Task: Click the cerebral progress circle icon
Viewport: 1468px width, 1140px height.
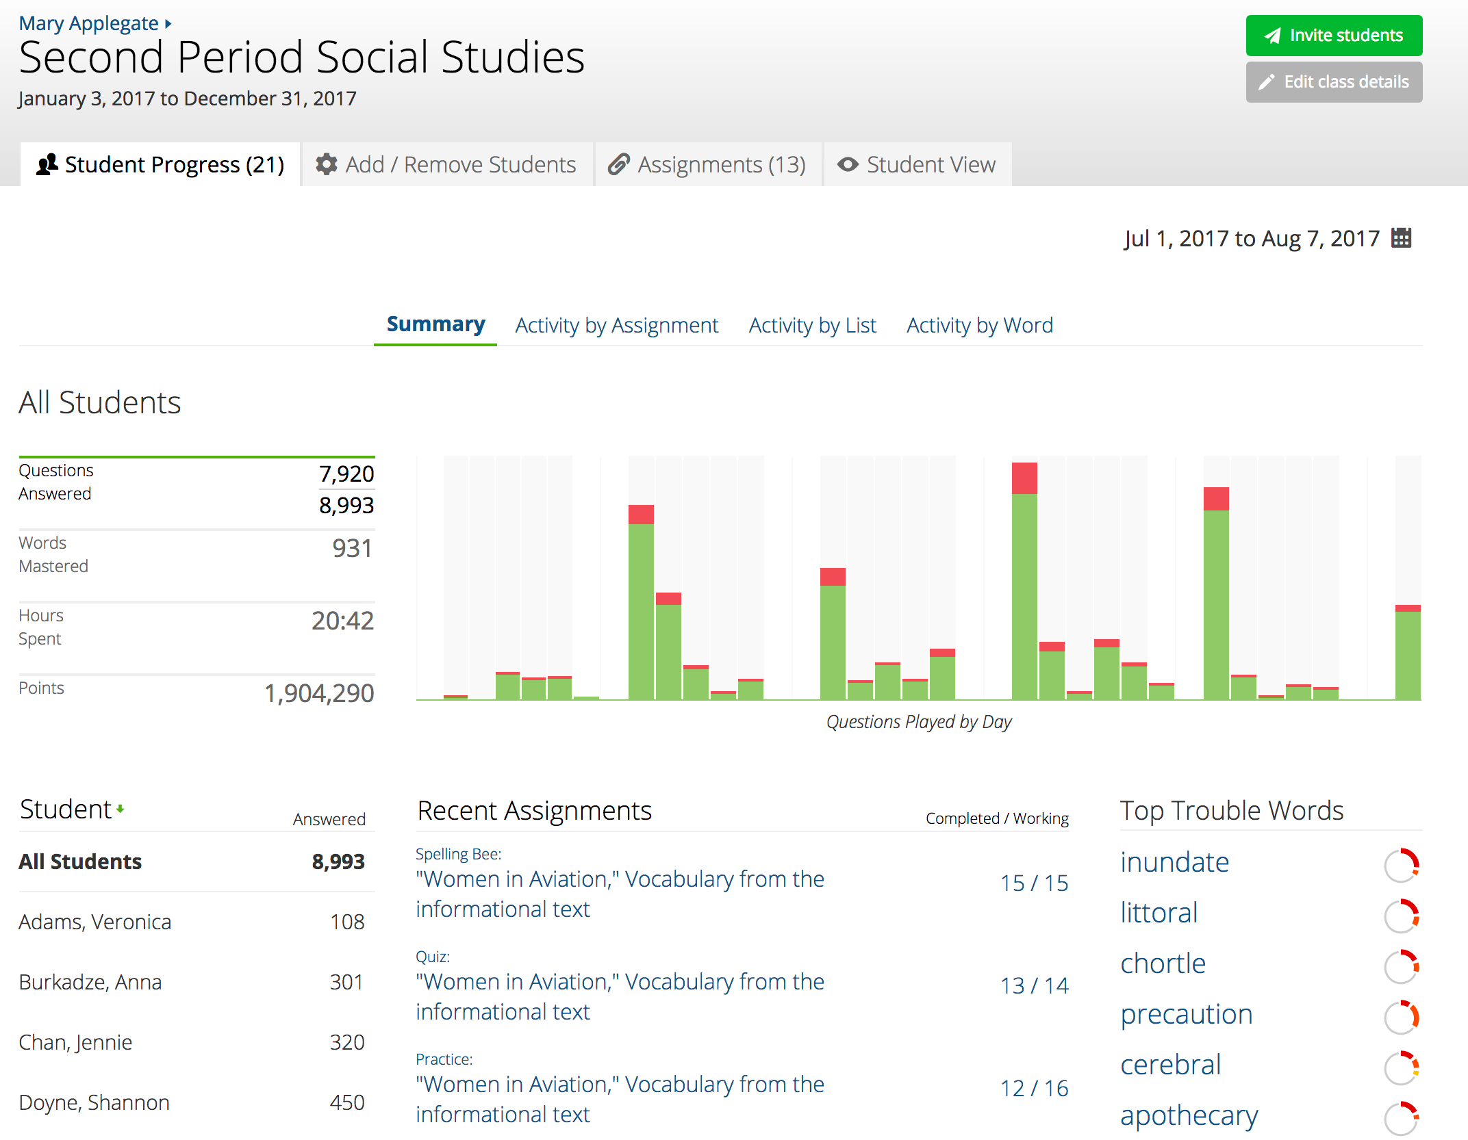Action: pos(1401,1068)
